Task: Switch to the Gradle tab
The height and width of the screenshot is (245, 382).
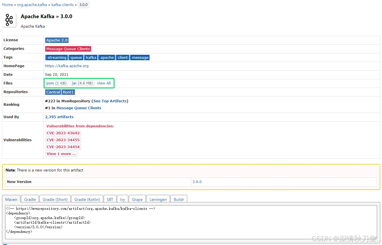Action: coord(30,199)
